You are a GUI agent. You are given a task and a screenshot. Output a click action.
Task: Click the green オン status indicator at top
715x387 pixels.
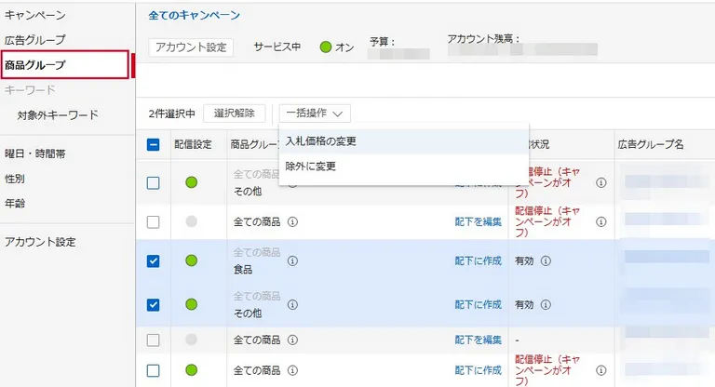pyautogui.click(x=326, y=47)
